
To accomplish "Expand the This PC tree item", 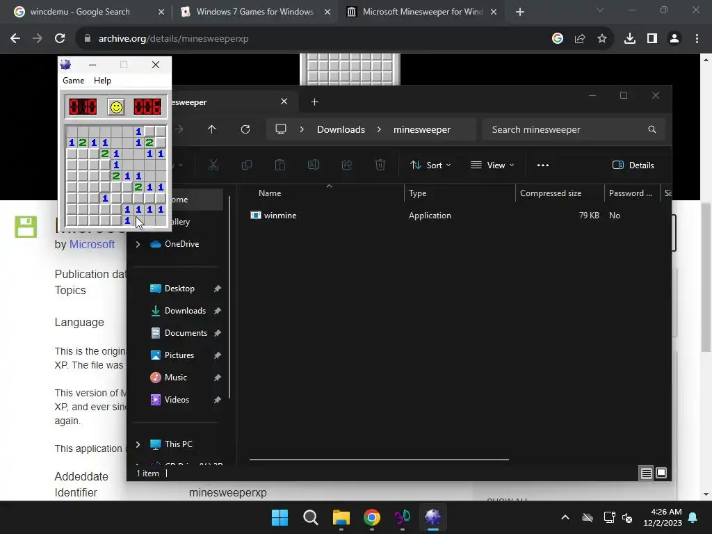I will click(138, 444).
